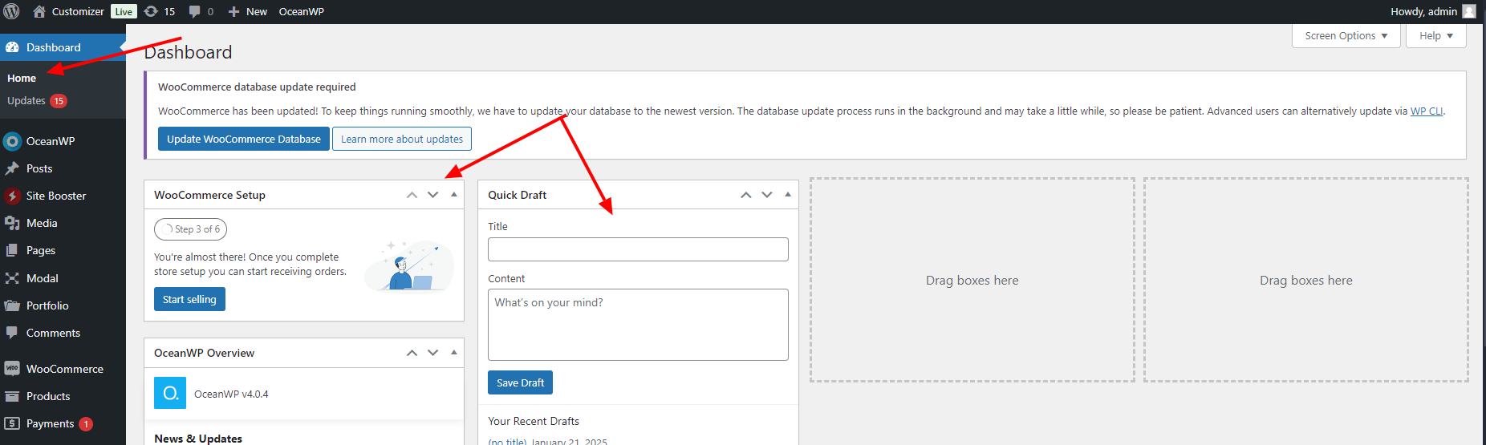This screenshot has width=1486, height=445.
Task: Click the Payments dollar icon
Action: pyautogui.click(x=12, y=423)
